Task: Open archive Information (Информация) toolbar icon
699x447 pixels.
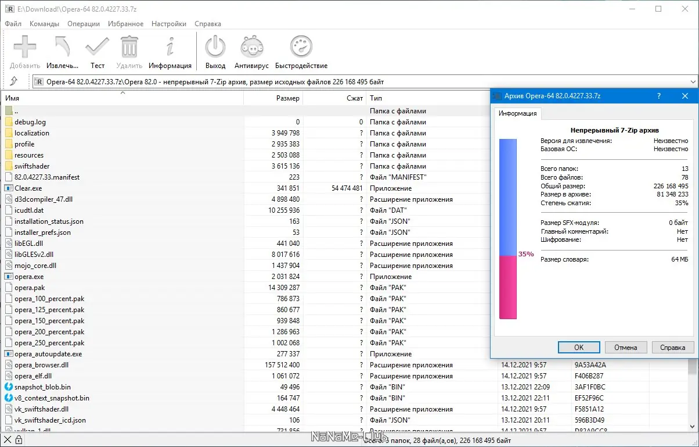Action: pos(170,47)
